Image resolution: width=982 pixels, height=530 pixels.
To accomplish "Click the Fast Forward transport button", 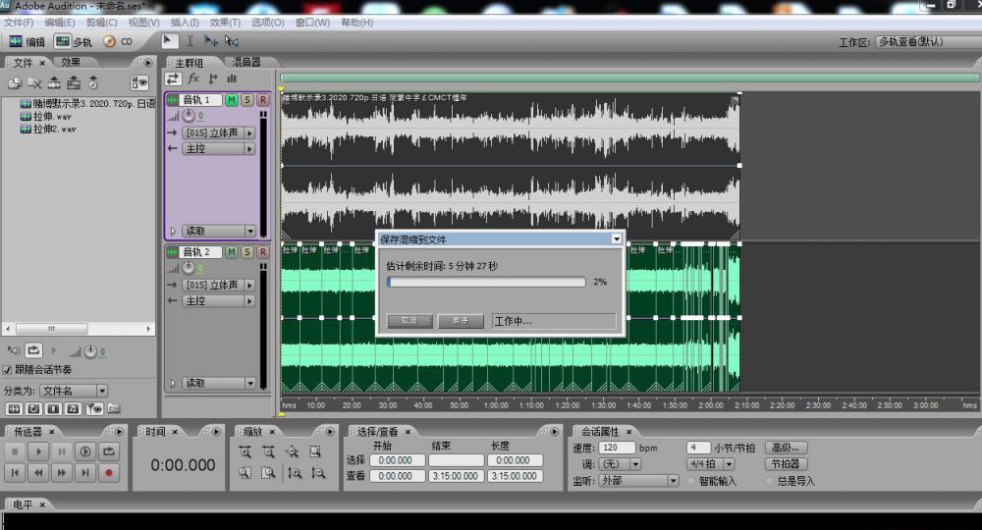I will pos(61,473).
